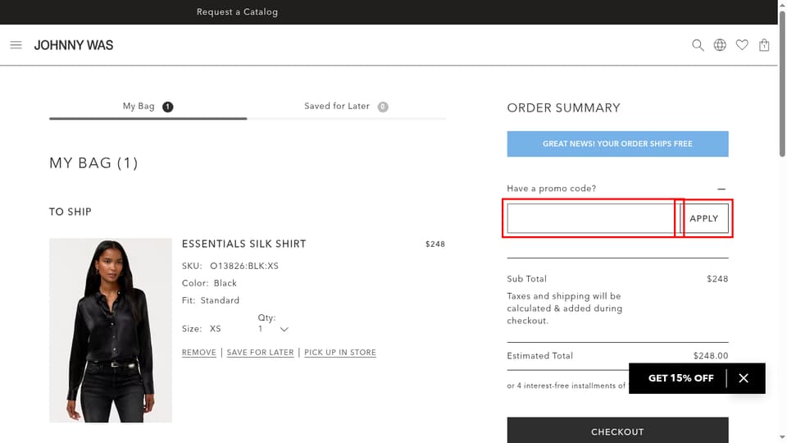Open the shopping bag icon
The width and height of the screenshot is (787, 443).
point(764,45)
